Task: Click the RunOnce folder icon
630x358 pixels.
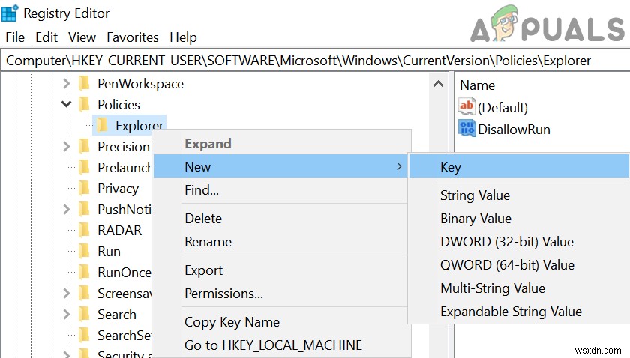Action: click(x=84, y=272)
